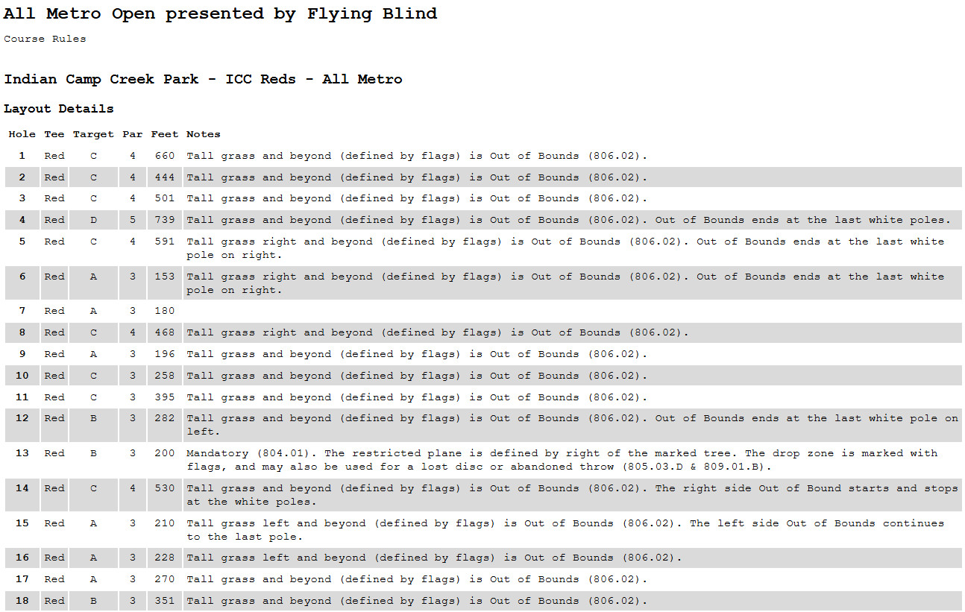
Task: Click the Hole column header
Action: [x=22, y=134]
